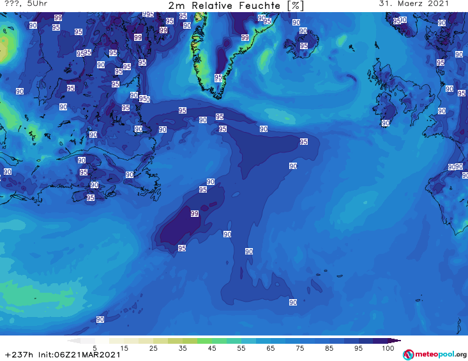Image resolution: width=468 pixels, height=361 pixels.
Task: Click legend tick label '100'
Action: 388,348
